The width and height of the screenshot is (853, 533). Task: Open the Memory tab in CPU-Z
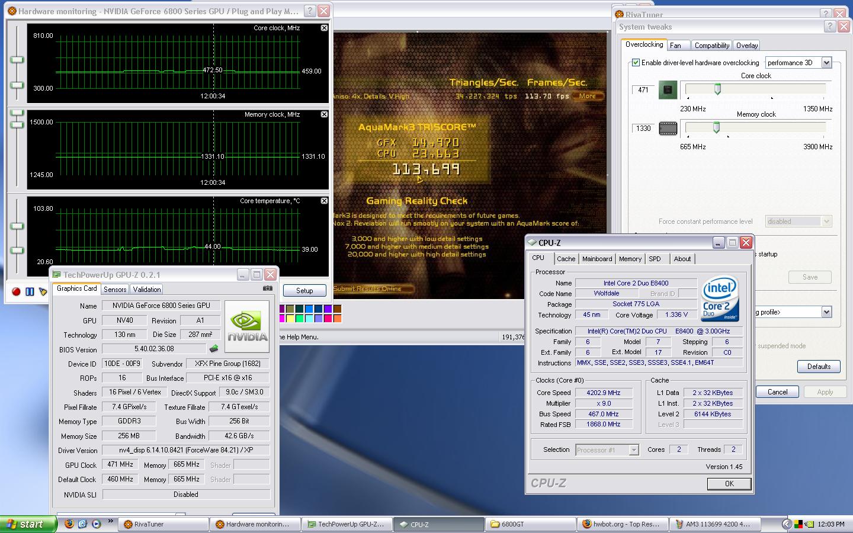click(630, 259)
